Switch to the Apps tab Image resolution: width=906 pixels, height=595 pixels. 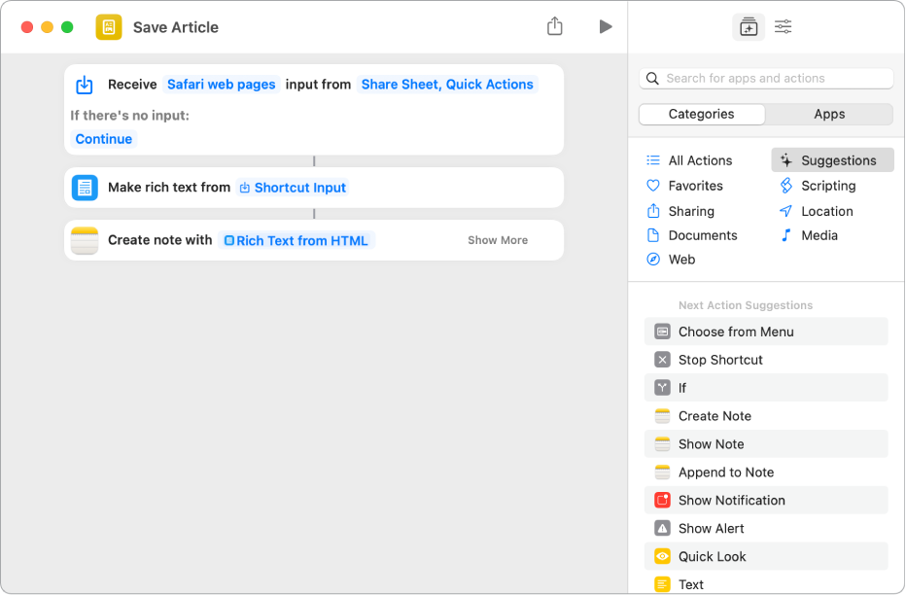click(x=829, y=114)
